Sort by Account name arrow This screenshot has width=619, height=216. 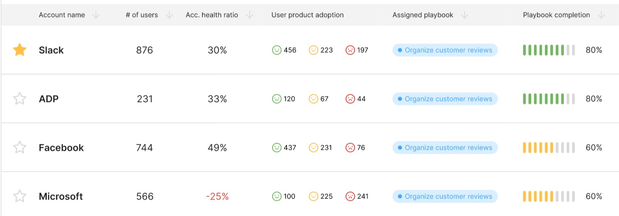(x=96, y=15)
